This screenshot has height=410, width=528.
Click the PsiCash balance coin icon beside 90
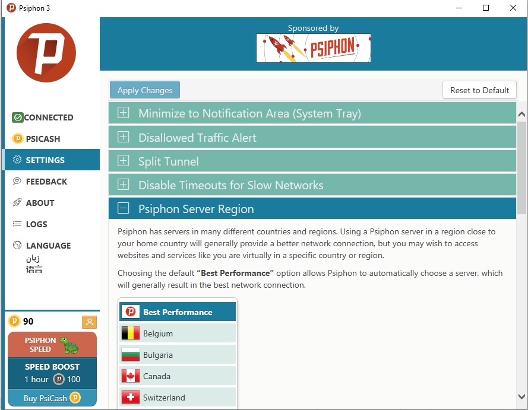[x=14, y=321]
